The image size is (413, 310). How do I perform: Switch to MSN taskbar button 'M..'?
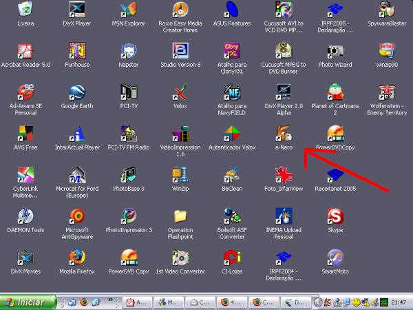169,302
